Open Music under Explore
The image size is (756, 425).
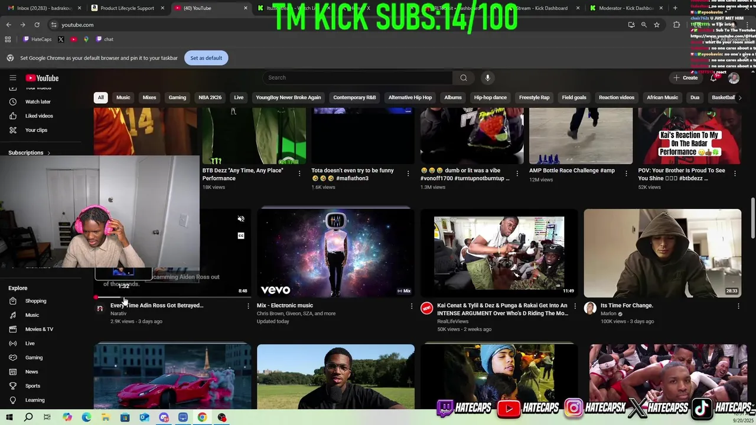click(x=32, y=315)
